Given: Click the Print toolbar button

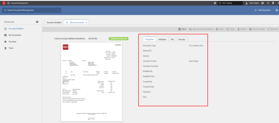Looking at the screenshot, I should [x=220, y=29].
